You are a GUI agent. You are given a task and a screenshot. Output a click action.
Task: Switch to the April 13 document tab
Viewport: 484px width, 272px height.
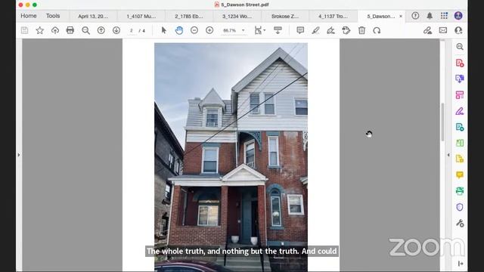(x=93, y=16)
